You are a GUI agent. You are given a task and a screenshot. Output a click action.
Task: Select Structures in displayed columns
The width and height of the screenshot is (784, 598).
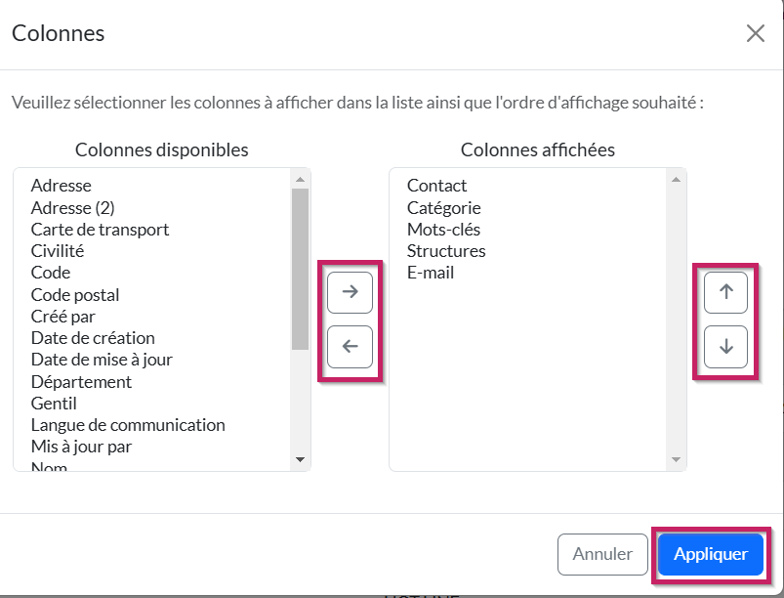pos(446,251)
